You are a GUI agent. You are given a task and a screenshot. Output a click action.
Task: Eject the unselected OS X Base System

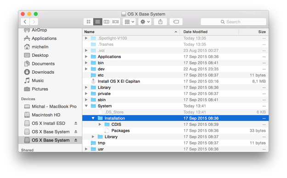pyautogui.click(x=76, y=132)
